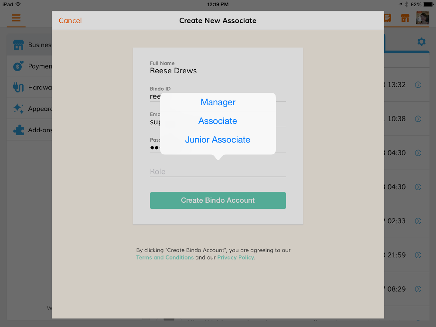Viewport: 436px width, 327px height.
Task: Choose Associate from role popup
Action: (x=218, y=121)
